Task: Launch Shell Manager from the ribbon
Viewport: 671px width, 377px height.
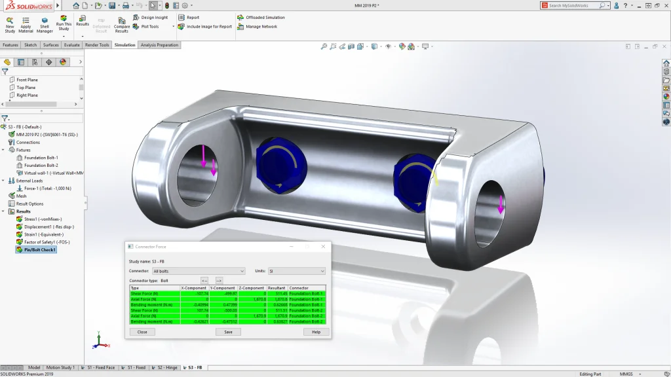Action: pos(45,20)
